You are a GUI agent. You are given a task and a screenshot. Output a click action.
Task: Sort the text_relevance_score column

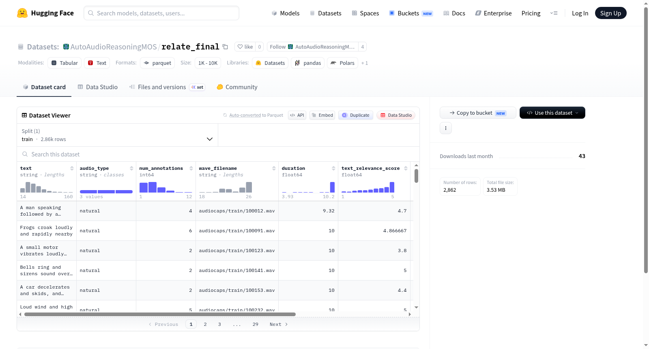click(x=406, y=168)
